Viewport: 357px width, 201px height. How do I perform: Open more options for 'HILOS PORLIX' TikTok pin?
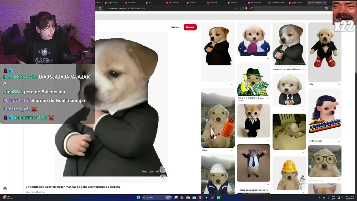268,98
